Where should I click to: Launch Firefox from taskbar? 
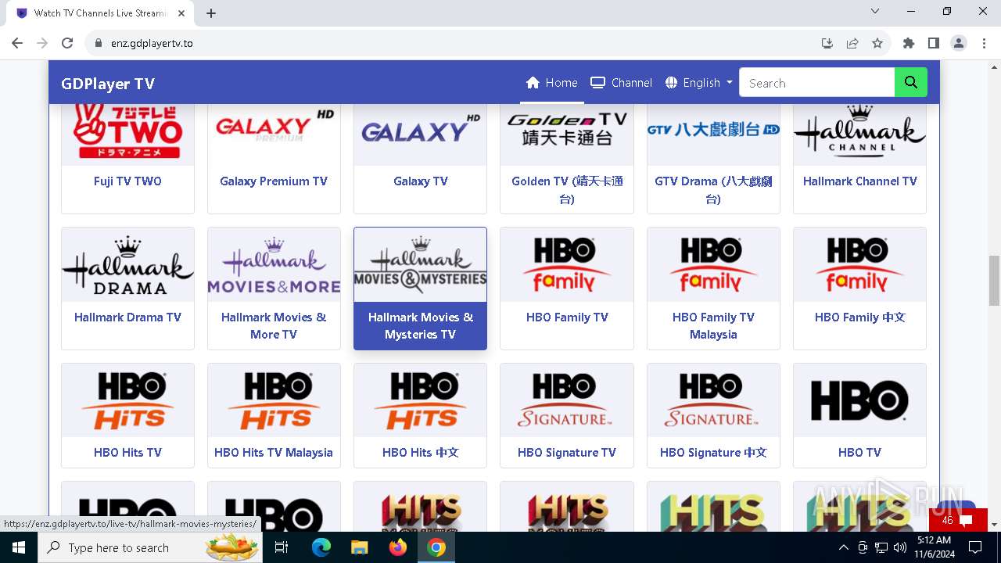coord(398,547)
